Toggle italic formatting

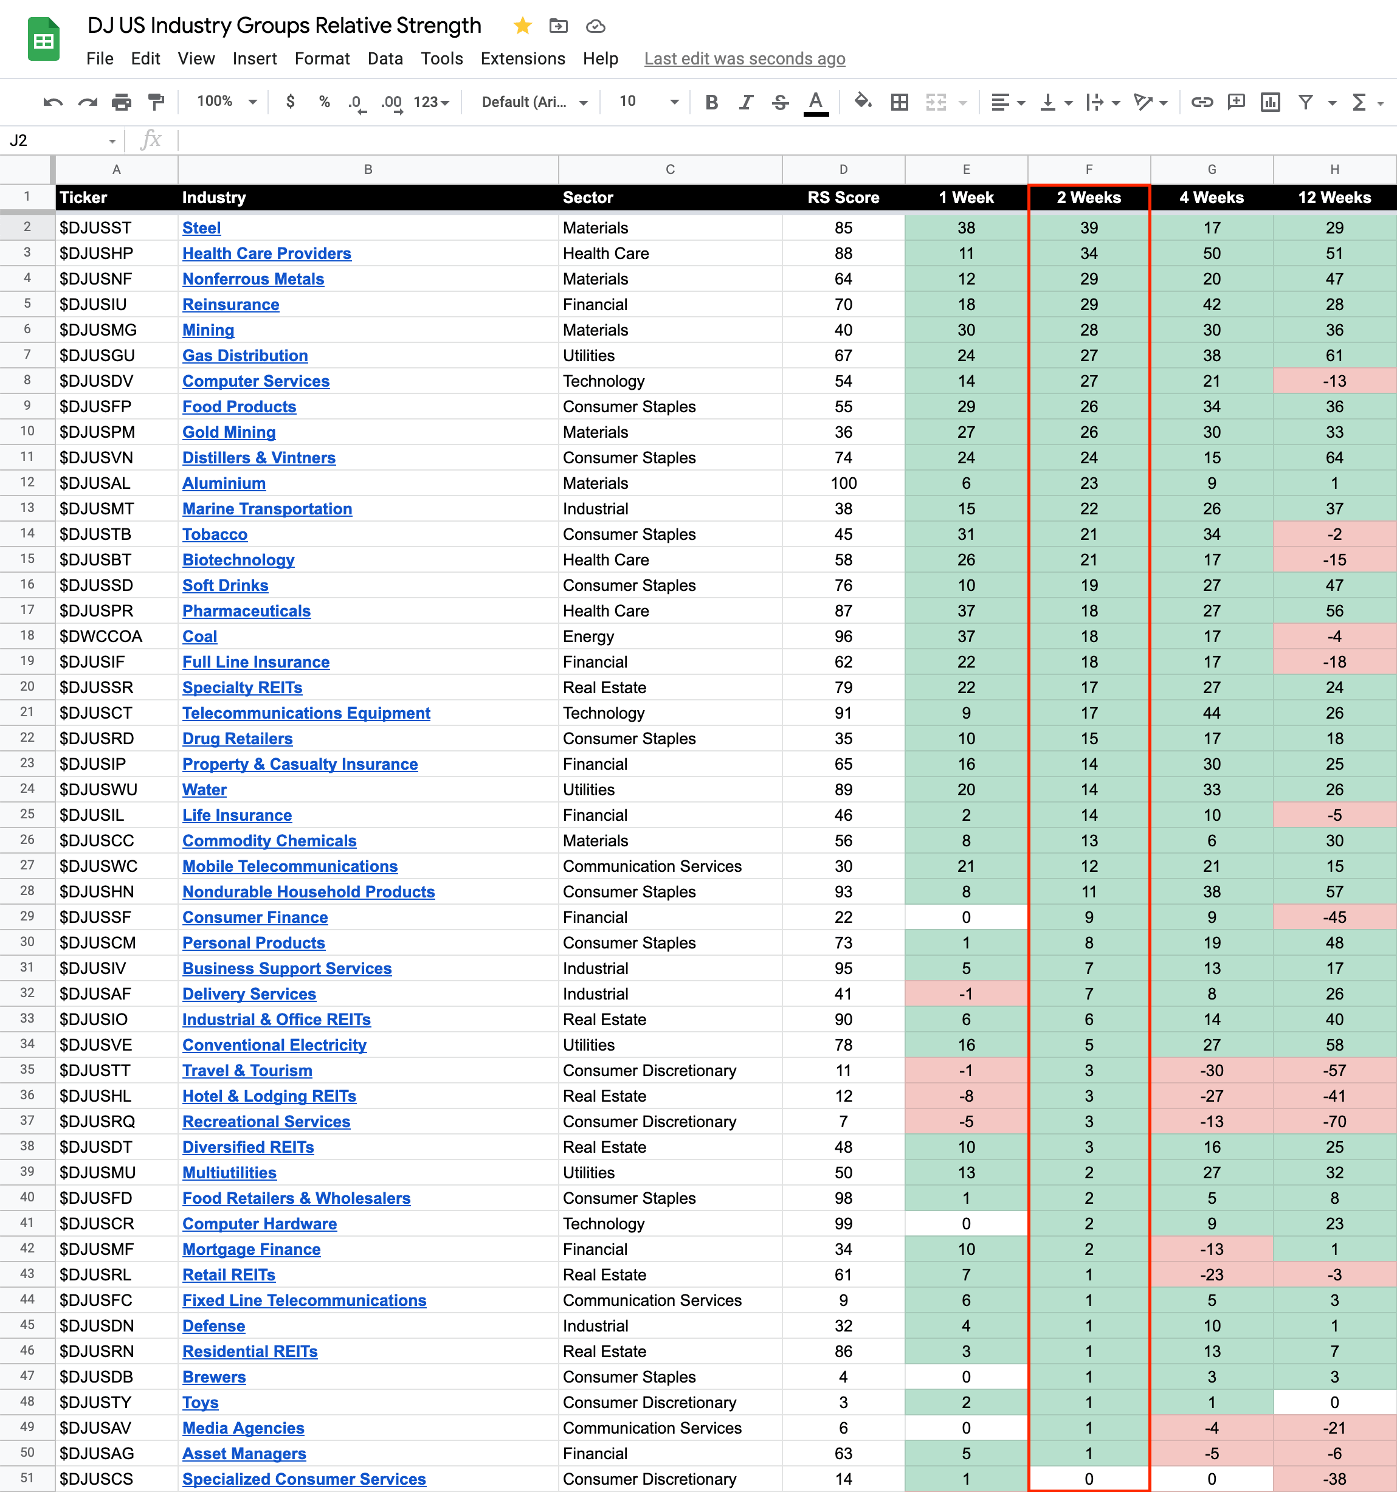click(746, 102)
